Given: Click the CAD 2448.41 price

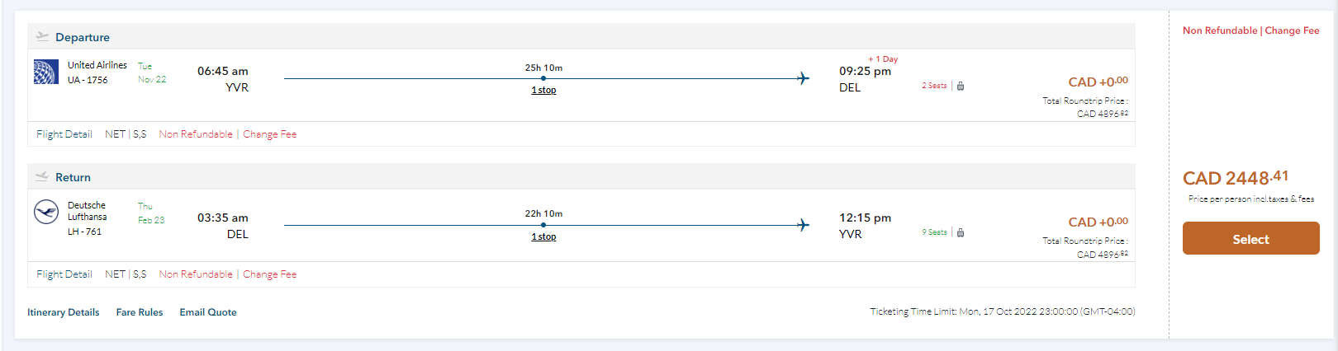Looking at the screenshot, I should pos(1235,178).
